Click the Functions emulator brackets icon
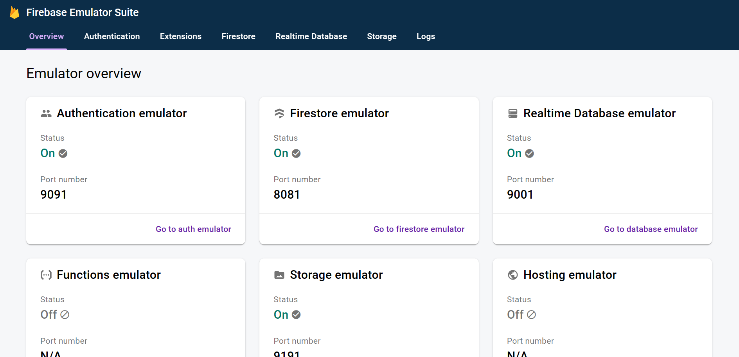The width and height of the screenshot is (739, 357). [46, 275]
